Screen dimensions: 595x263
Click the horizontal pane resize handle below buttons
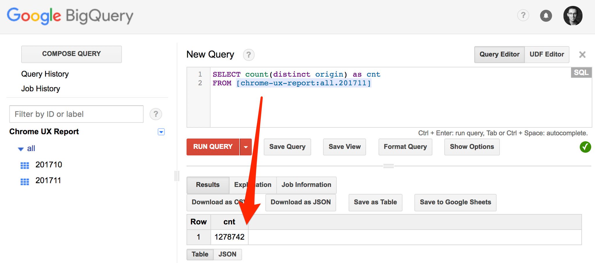coord(388,166)
